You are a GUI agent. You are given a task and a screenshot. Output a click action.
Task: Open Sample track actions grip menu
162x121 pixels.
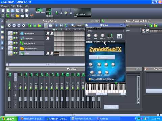[x=10, y=38]
